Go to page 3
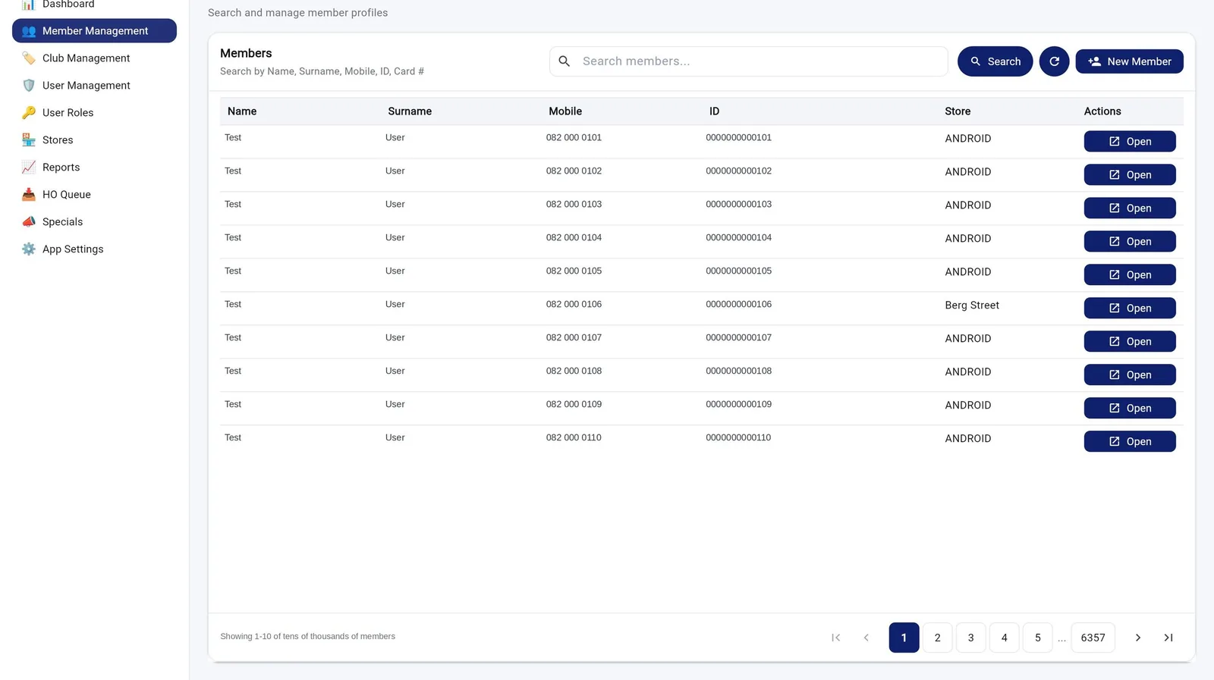 tap(970, 638)
